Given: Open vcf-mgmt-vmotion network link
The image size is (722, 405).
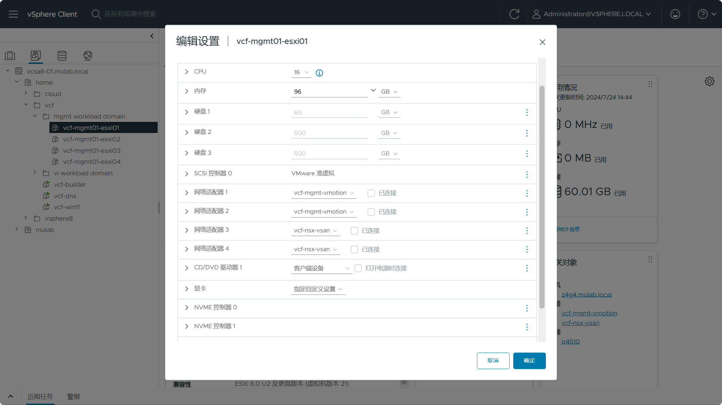Looking at the screenshot, I should click(589, 313).
